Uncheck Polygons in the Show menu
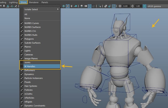This screenshot has height=108, width=168. [29, 39]
